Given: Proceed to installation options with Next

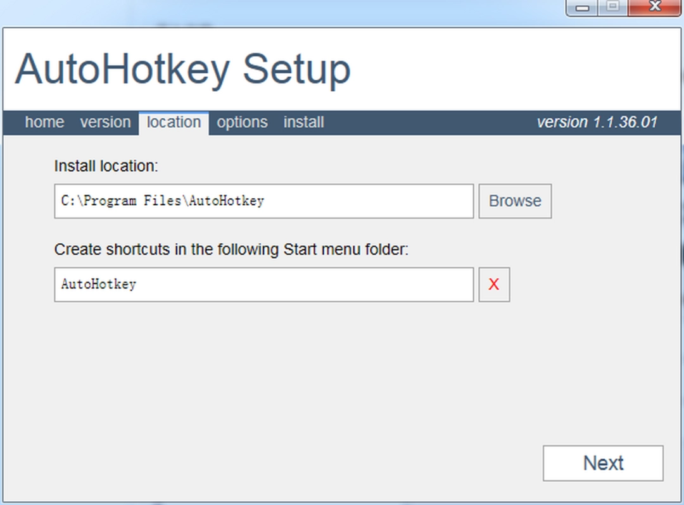Looking at the screenshot, I should coord(602,463).
